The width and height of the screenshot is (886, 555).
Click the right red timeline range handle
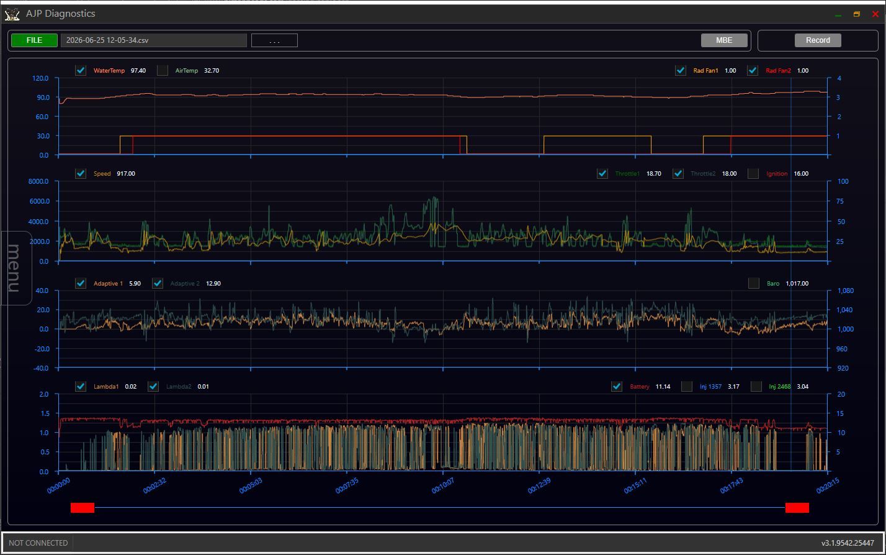click(x=797, y=508)
